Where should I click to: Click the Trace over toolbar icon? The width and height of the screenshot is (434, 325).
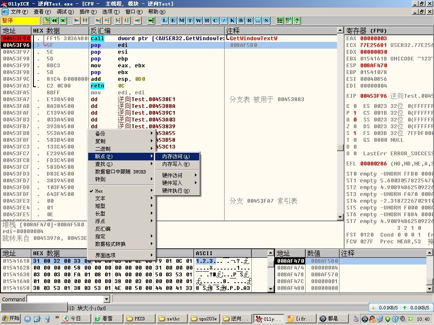[127, 20]
